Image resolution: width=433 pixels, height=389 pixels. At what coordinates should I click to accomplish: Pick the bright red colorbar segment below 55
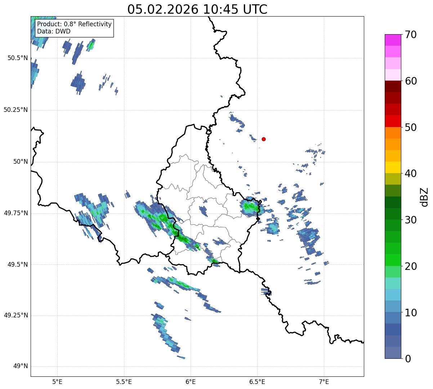(393, 121)
